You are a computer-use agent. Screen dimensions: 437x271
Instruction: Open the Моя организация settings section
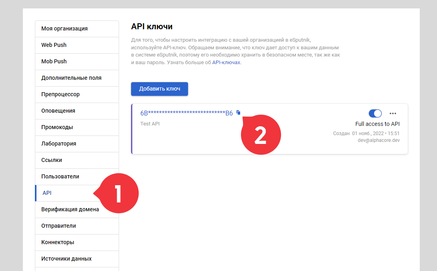pos(77,29)
